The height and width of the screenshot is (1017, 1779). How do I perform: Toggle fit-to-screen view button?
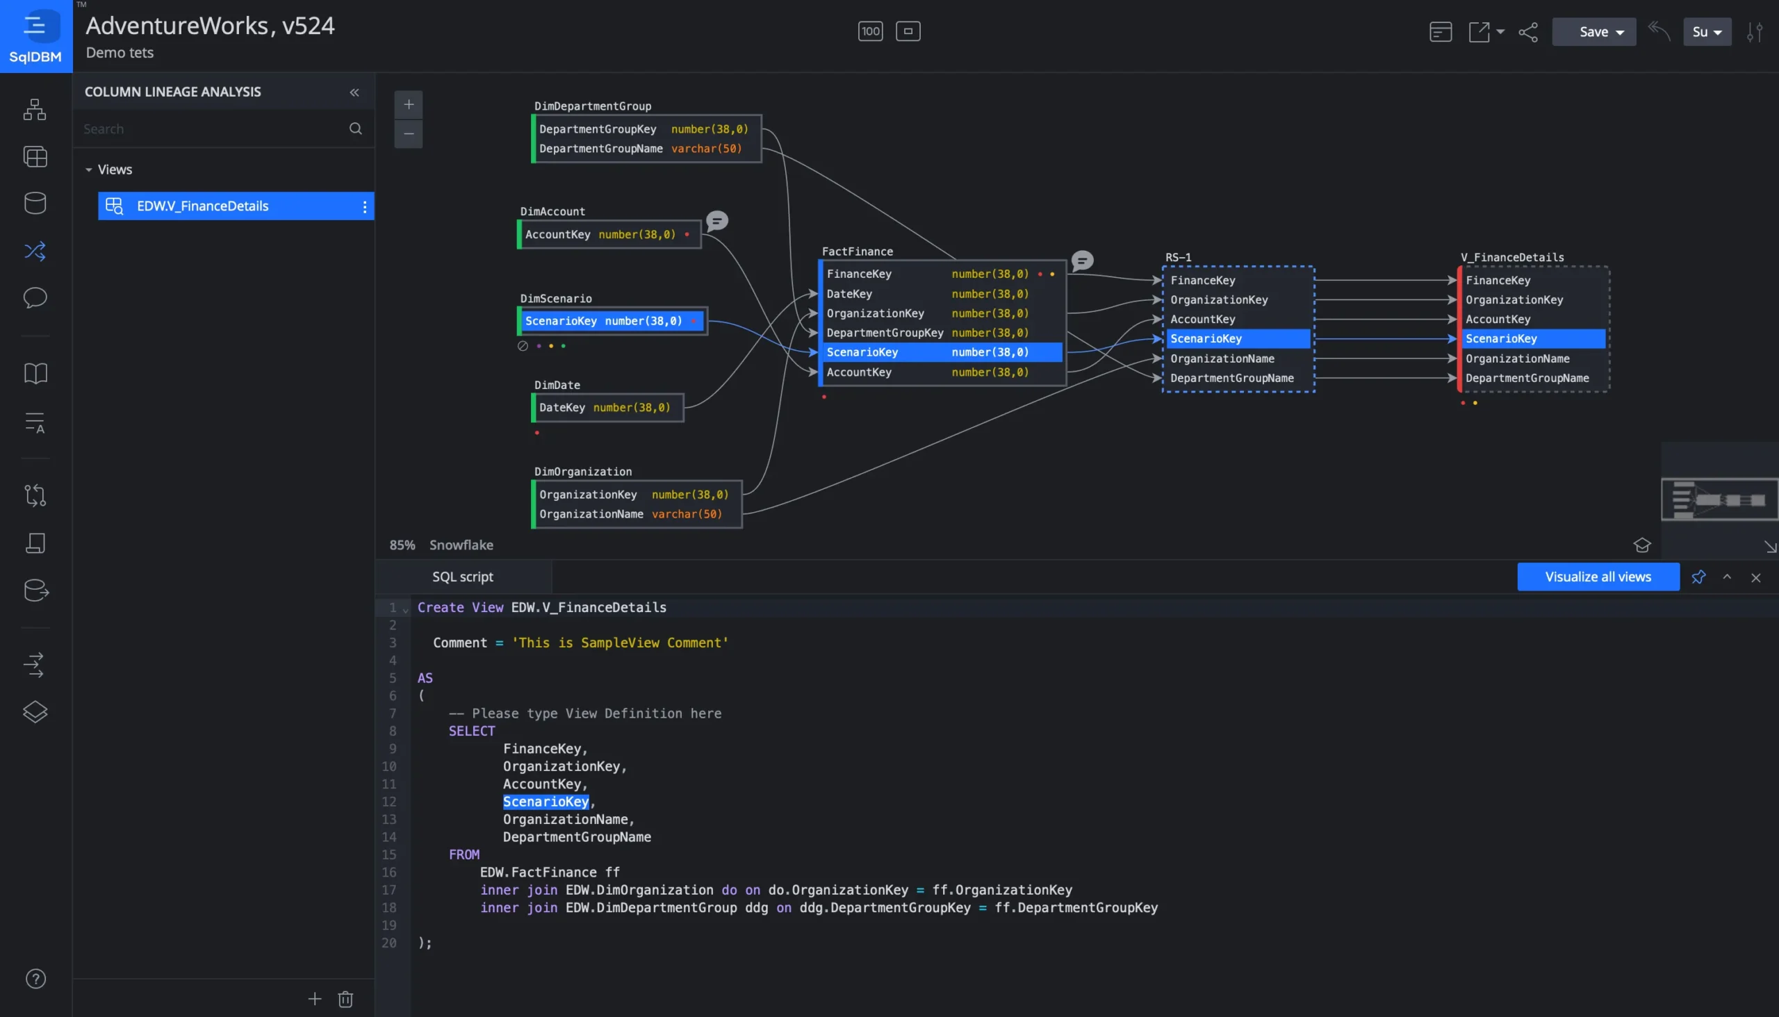point(908,31)
